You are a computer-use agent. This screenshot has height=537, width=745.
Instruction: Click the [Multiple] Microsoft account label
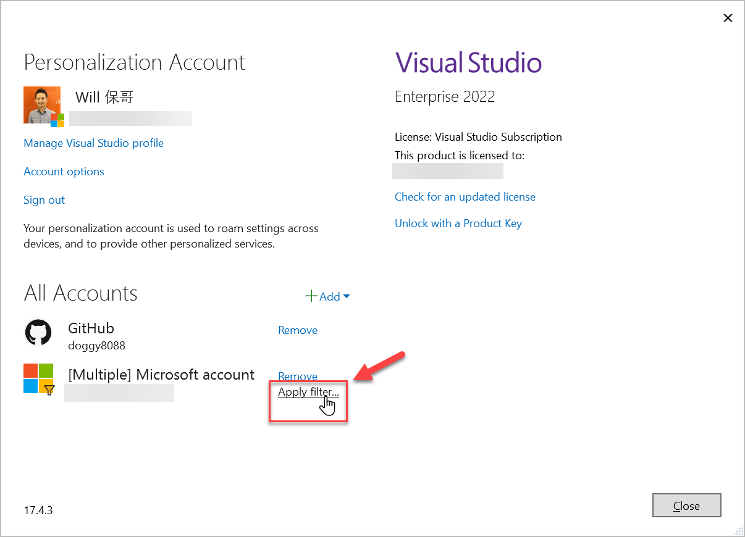(161, 375)
